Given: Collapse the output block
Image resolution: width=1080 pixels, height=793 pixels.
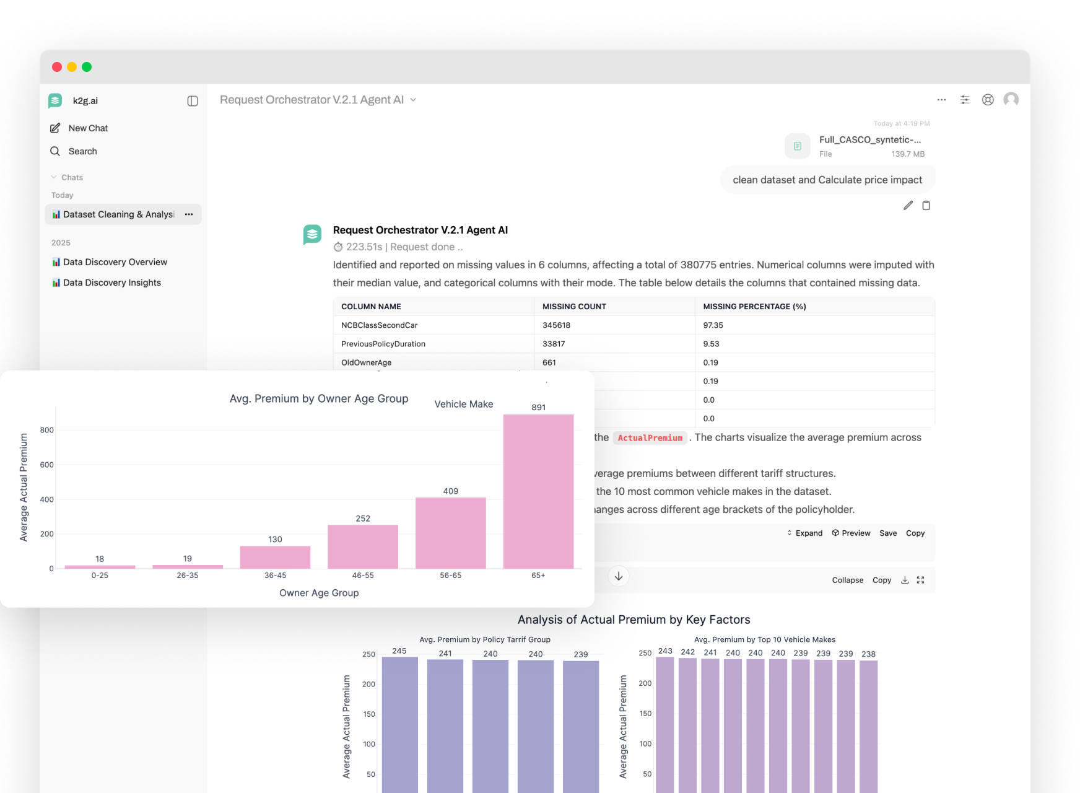Looking at the screenshot, I should tap(848, 581).
